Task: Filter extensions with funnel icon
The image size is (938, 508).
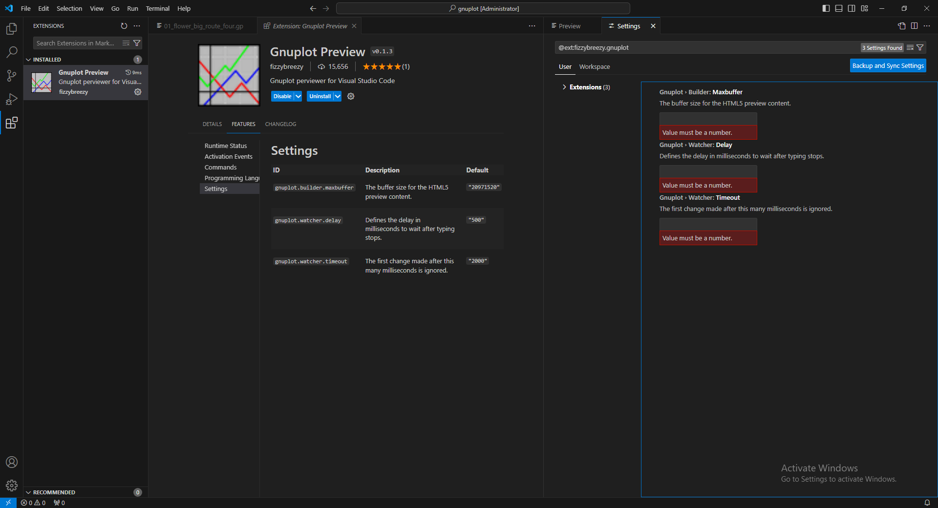Action: (x=137, y=43)
